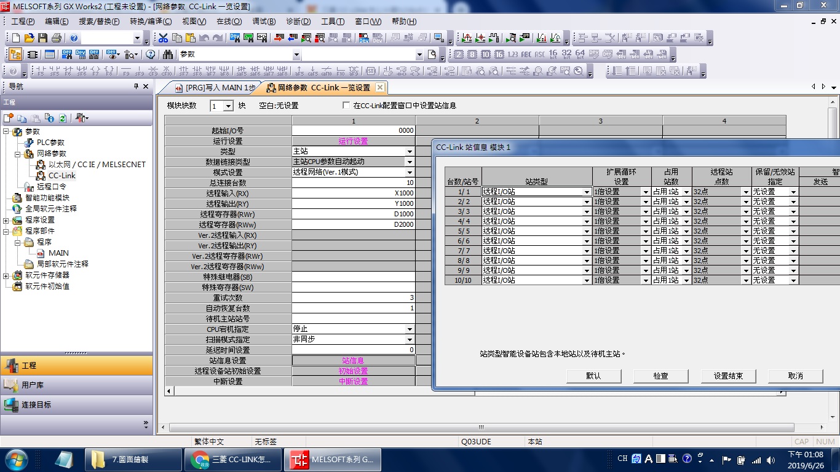This screenshot has height=472, width=840.
Task: Click Open project folder icon
Action: [30, 38]
